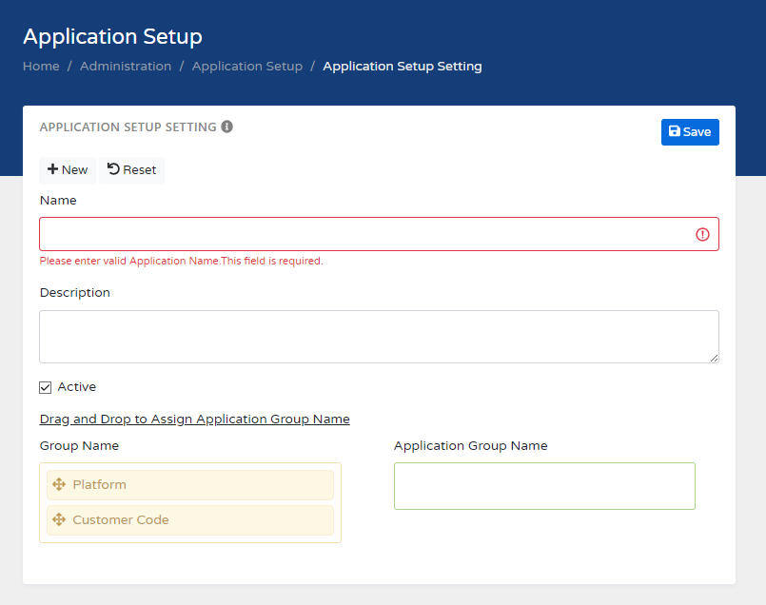Click the Active checkbox label text
The height and width of the screenshot is (605, 766).
pos(77,387)
